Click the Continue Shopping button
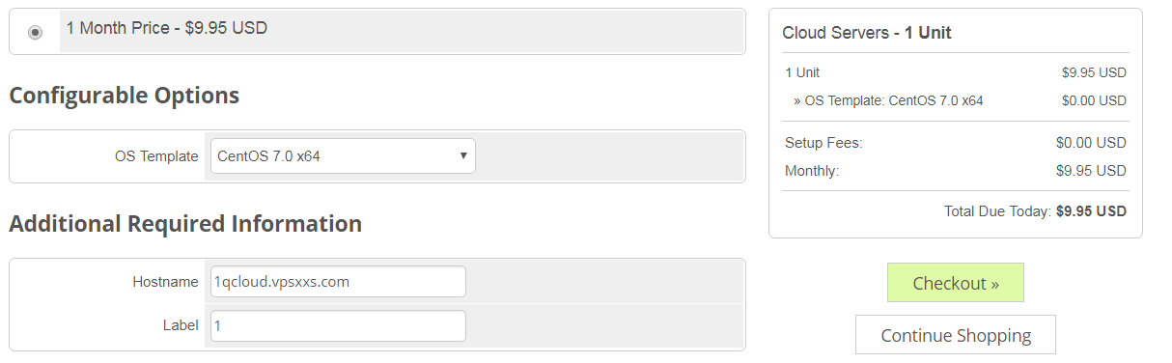Image resolution: width=1172 pixels, height=363 pixels. pyautogui.click(x=956, y=335)
